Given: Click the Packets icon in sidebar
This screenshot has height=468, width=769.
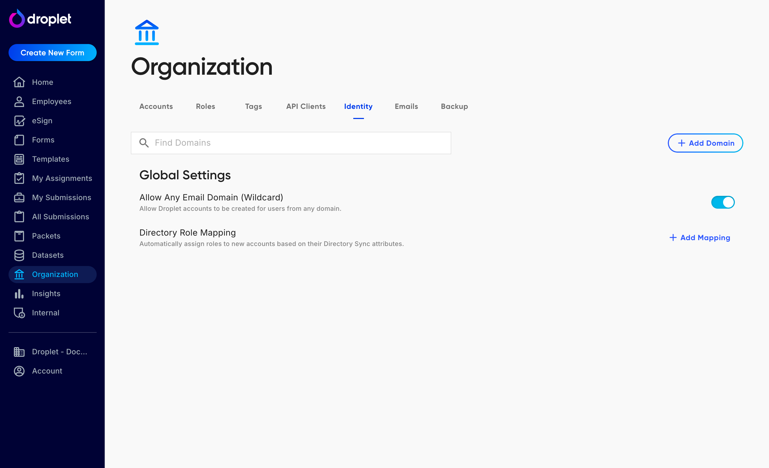Looking at the screenshot, I should (19, 236).
